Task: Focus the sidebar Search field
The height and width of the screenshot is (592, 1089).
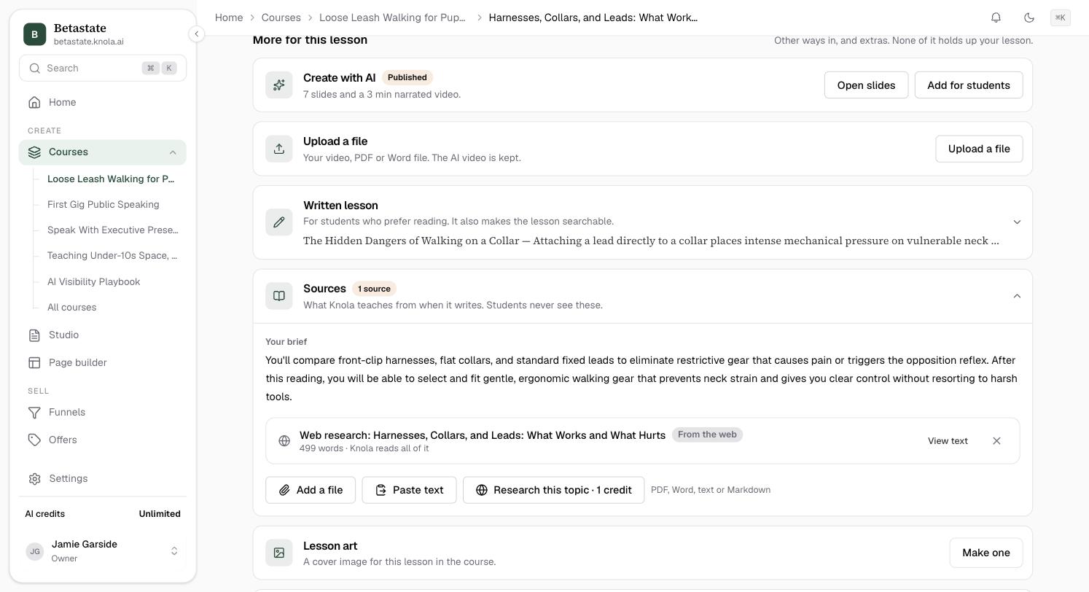Action: [x=103, y=68]
